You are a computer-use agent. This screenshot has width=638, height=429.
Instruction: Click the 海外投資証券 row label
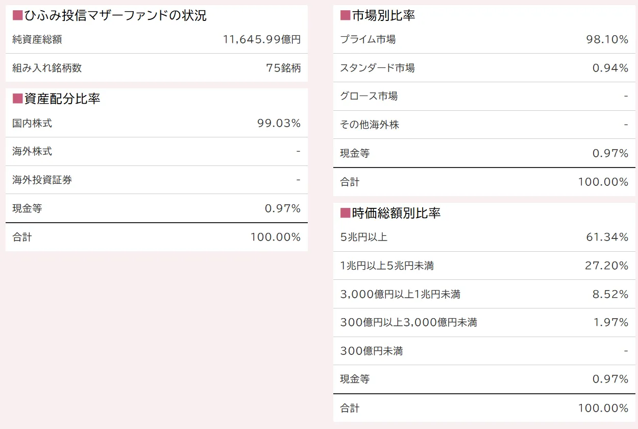tap(42, 180)
